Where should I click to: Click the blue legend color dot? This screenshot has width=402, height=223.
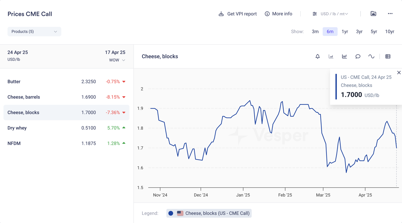[x=171, y=213]
